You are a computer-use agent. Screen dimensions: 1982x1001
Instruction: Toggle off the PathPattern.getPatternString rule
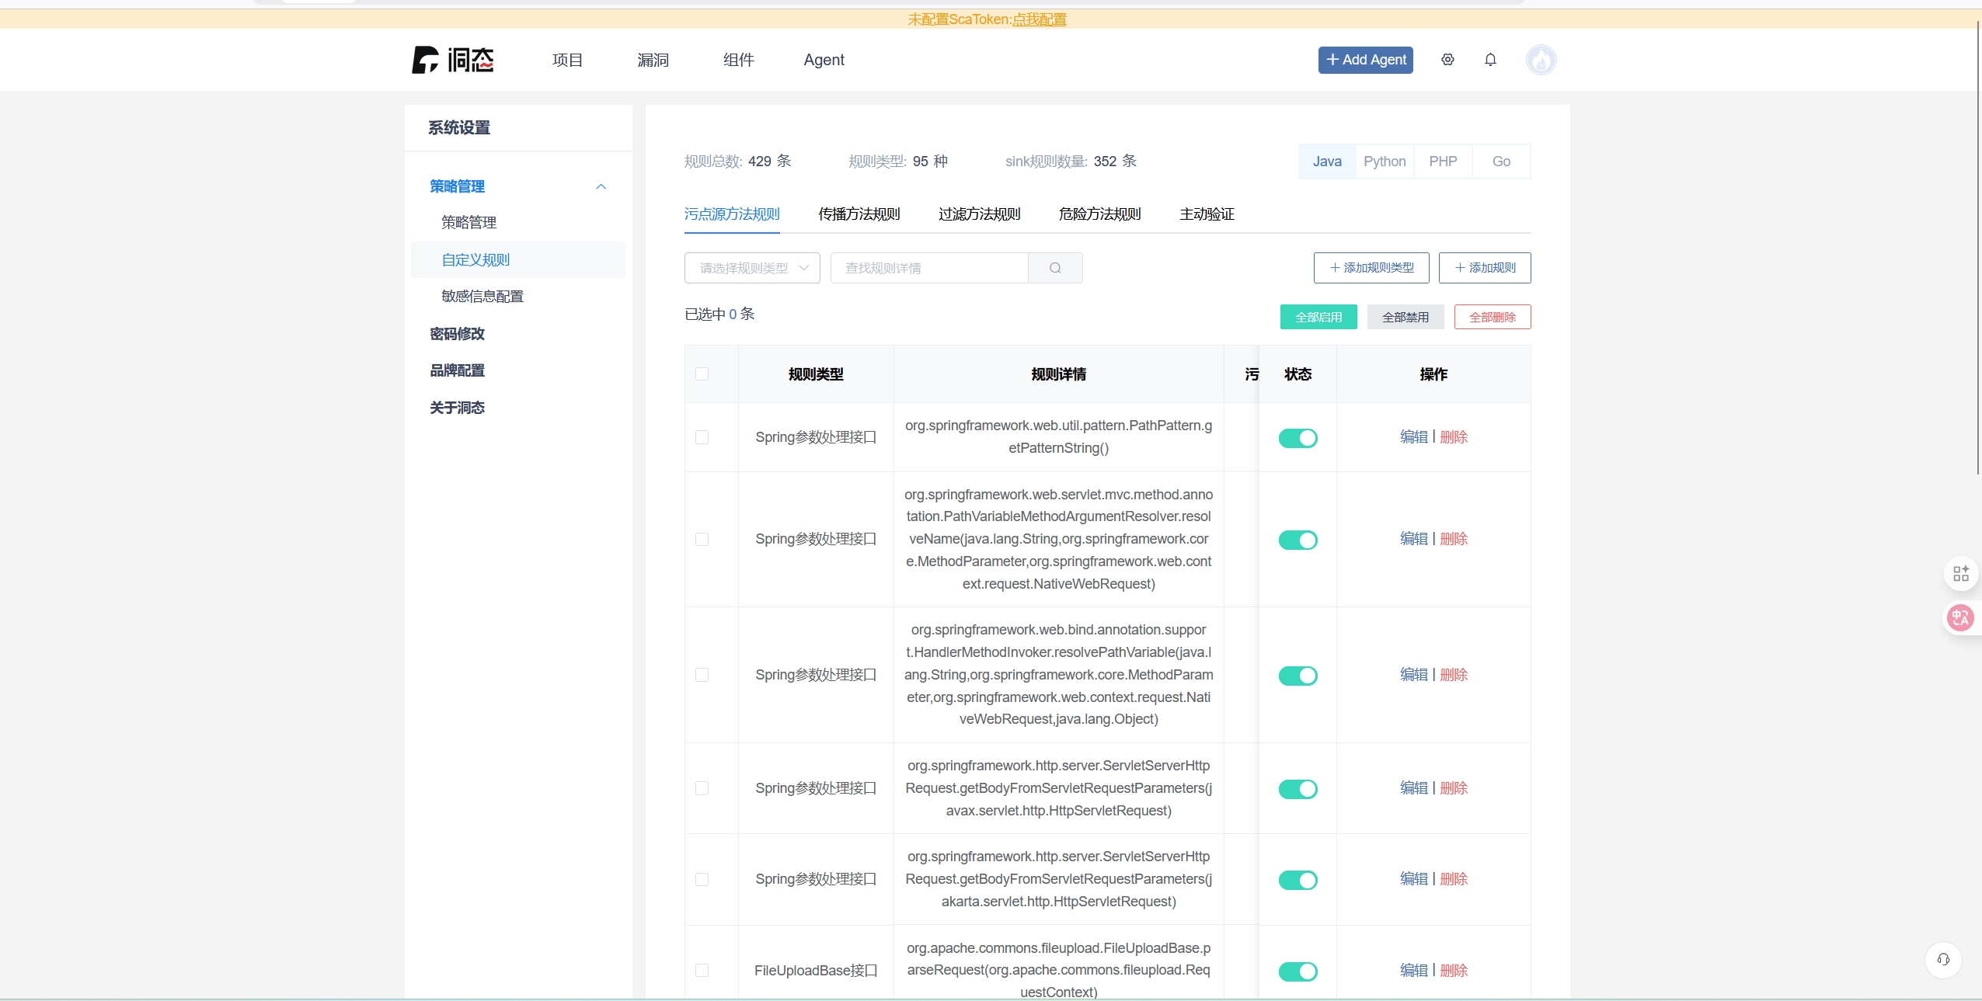[x=1298, y=438]
